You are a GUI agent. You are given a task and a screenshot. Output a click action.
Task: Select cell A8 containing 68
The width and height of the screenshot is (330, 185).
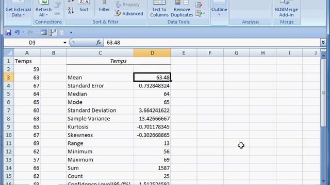click(x=27, y=119)
